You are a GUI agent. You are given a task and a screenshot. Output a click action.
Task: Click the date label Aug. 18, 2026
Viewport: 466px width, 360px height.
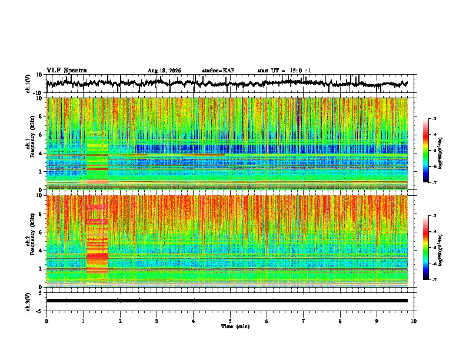[164, 71]
